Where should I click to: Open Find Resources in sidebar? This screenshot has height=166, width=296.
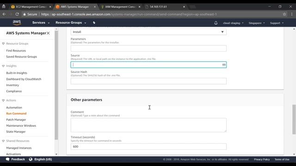[16, 51]
